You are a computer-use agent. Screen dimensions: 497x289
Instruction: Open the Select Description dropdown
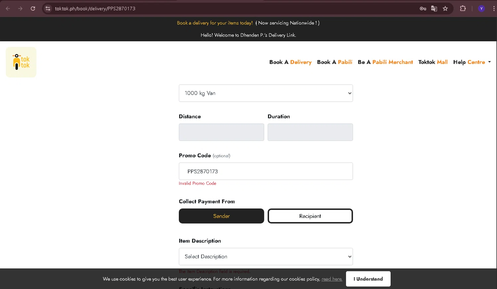266,257
